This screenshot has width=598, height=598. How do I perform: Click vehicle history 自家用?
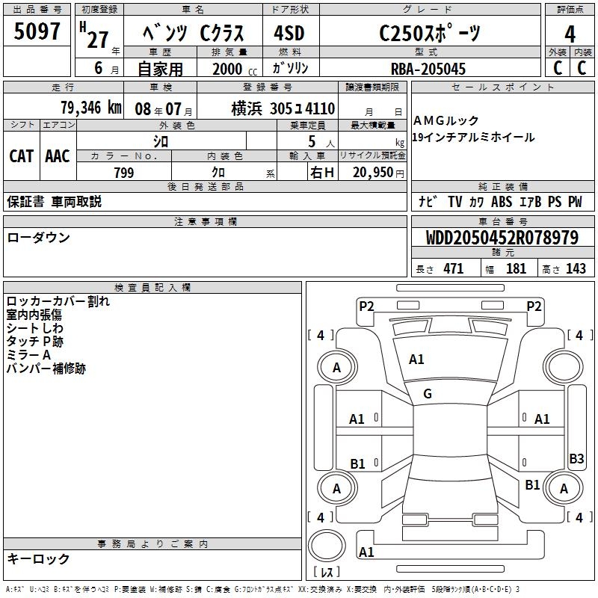pyautogui.click(x=160, y=69)
